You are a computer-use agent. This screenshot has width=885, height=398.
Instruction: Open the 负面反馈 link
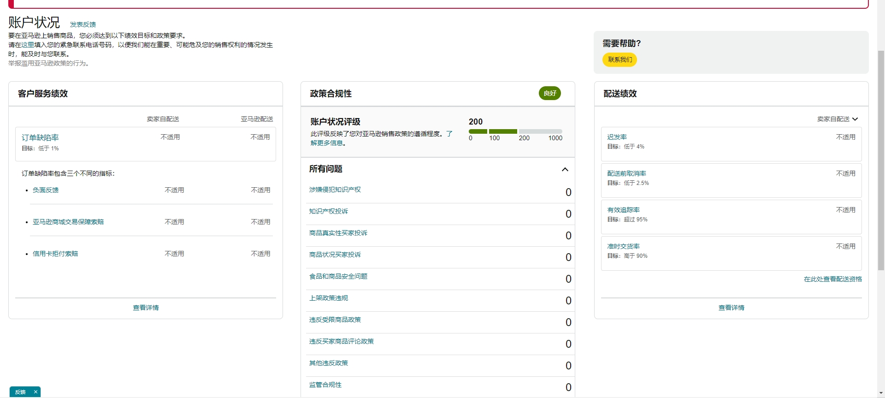pos(46,190)
